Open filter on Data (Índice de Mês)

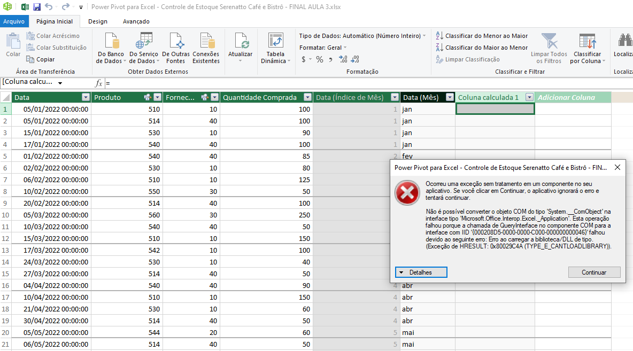[395, 97]
